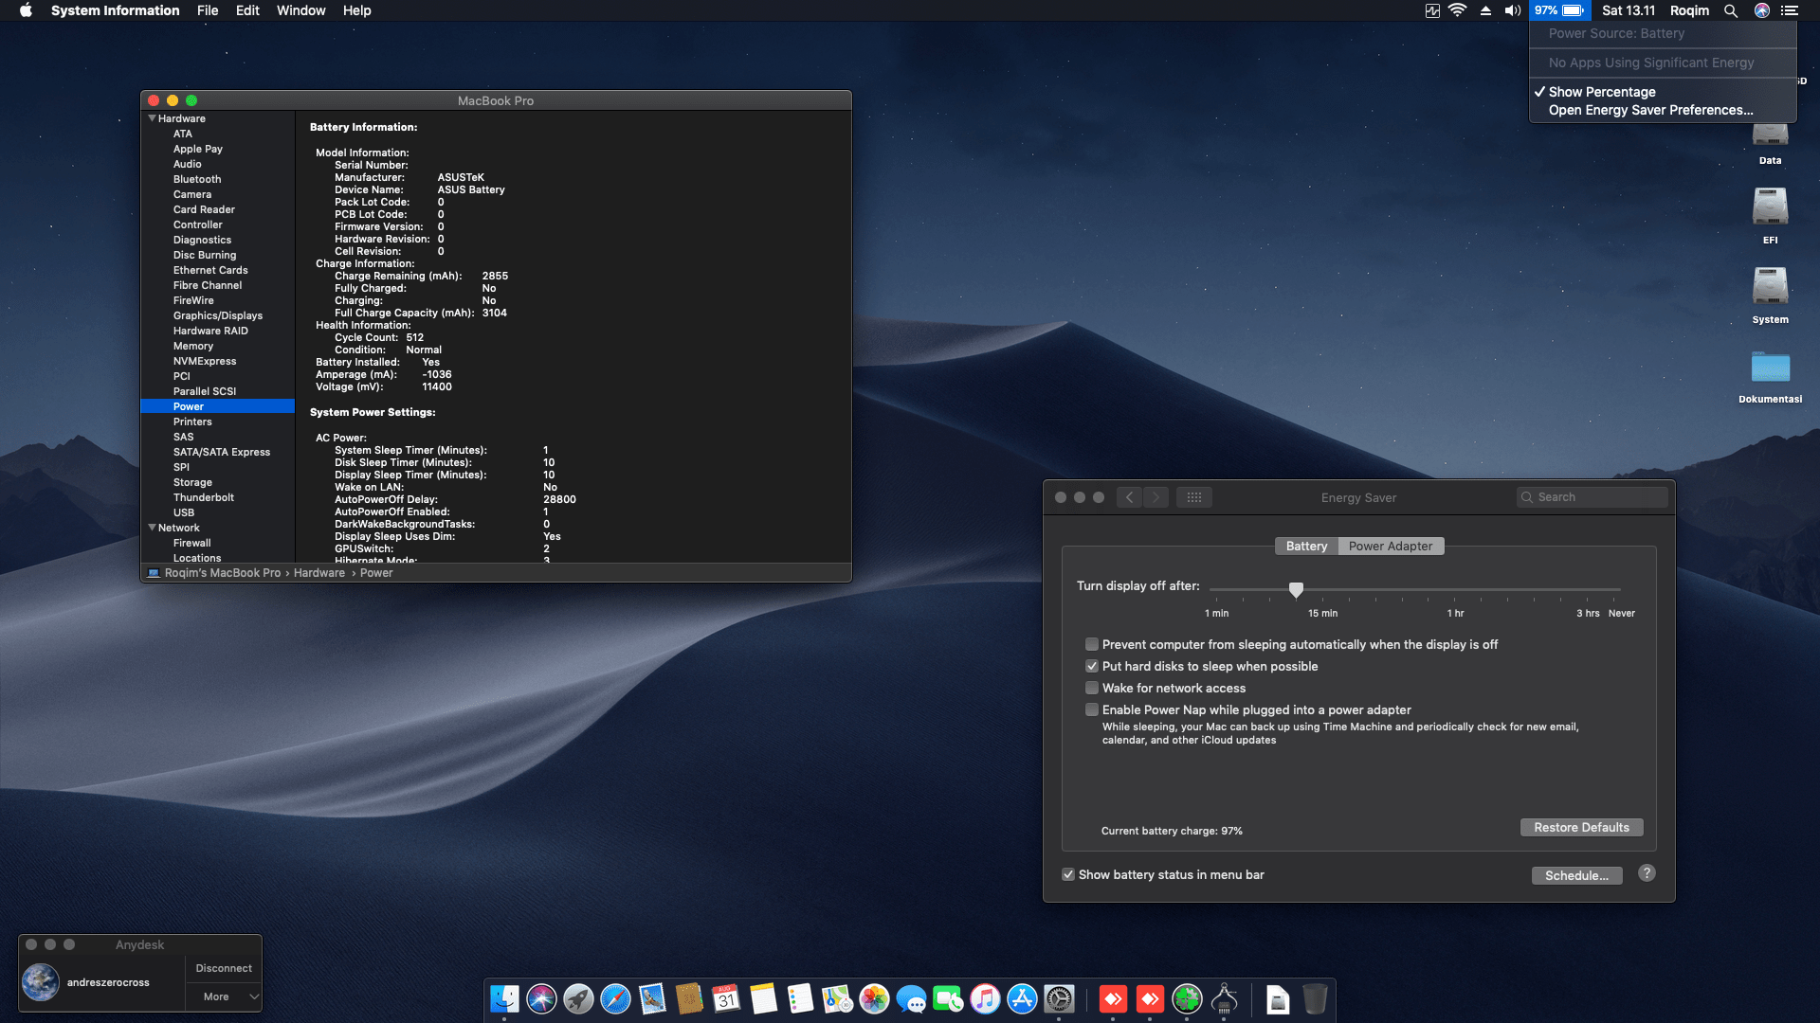The image size is (1820, 1023).
Task: Enable Power Nap checkbox
Action: [x=1092, y=709]
